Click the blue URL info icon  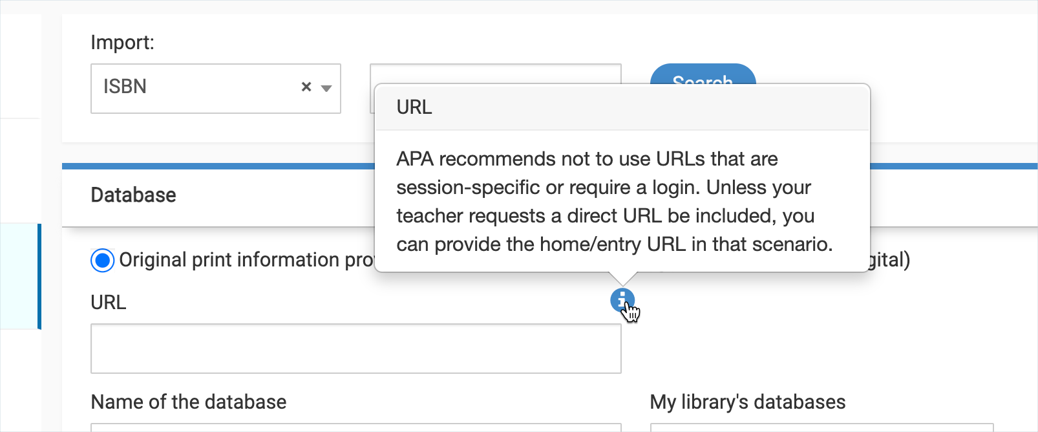coord(622,299)
